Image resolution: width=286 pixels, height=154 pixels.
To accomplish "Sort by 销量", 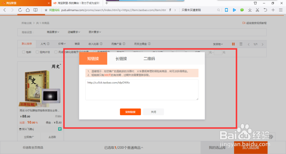I will tap(77, 44).
